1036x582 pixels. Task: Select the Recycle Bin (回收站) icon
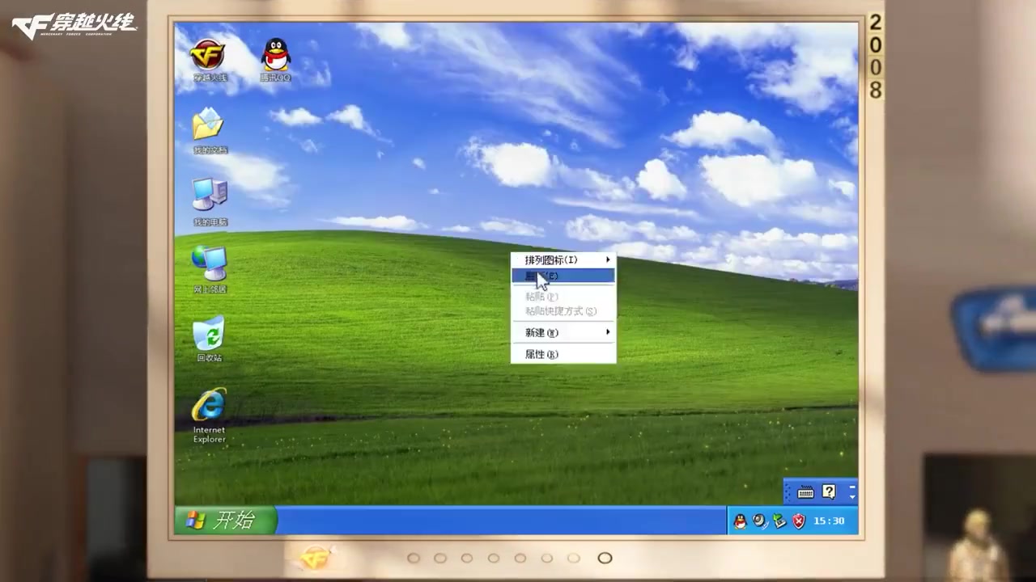tap(209, 334)
